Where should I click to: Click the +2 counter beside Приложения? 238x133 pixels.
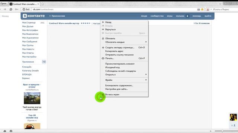click(44, 62)
